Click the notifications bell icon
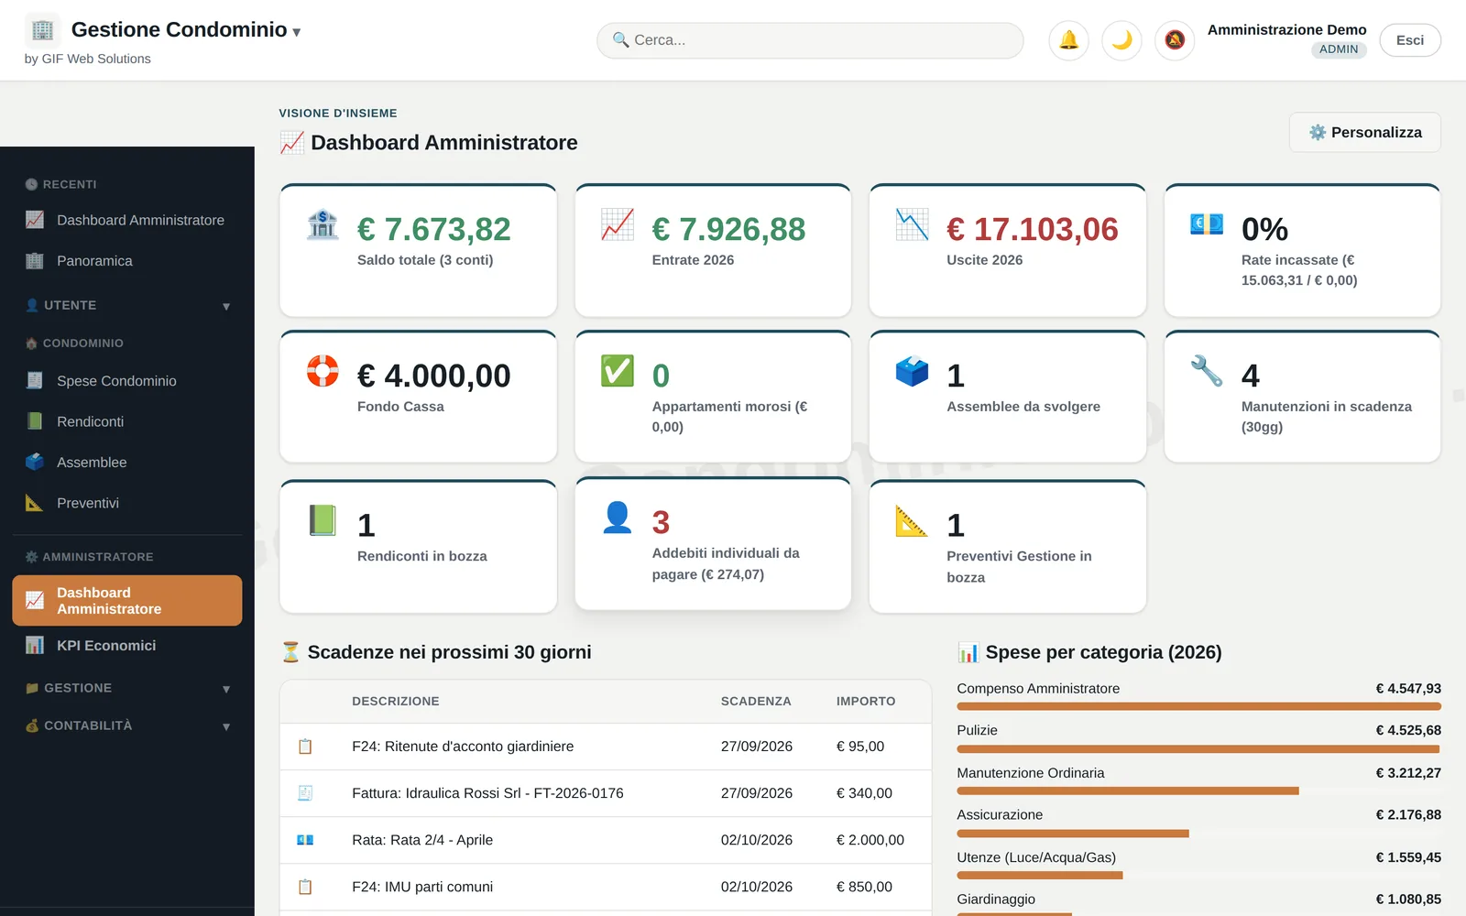Image resolution: width=1466 pixels, height=916 pixels. (x=1068, y=40)
